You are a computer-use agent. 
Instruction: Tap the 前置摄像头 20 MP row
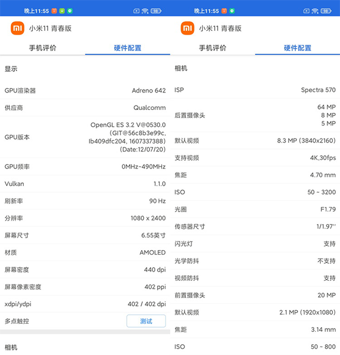pyautogui.click(x=255, y=295)
